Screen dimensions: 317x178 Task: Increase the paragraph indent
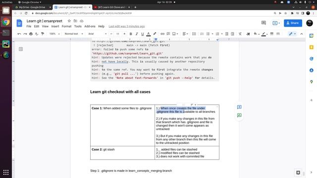click(x=232, y=34)
